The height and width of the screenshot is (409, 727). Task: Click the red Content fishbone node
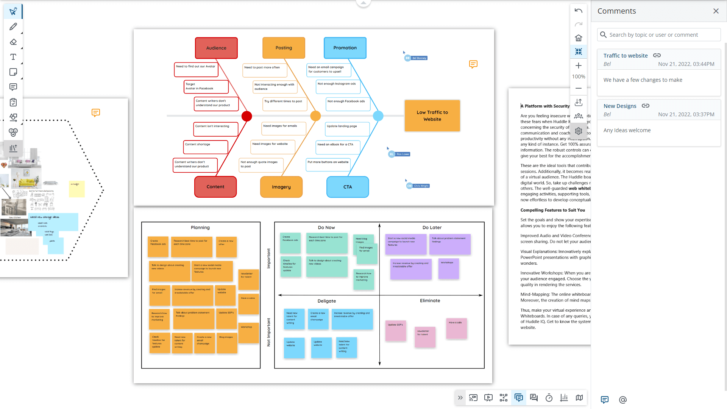215,187
